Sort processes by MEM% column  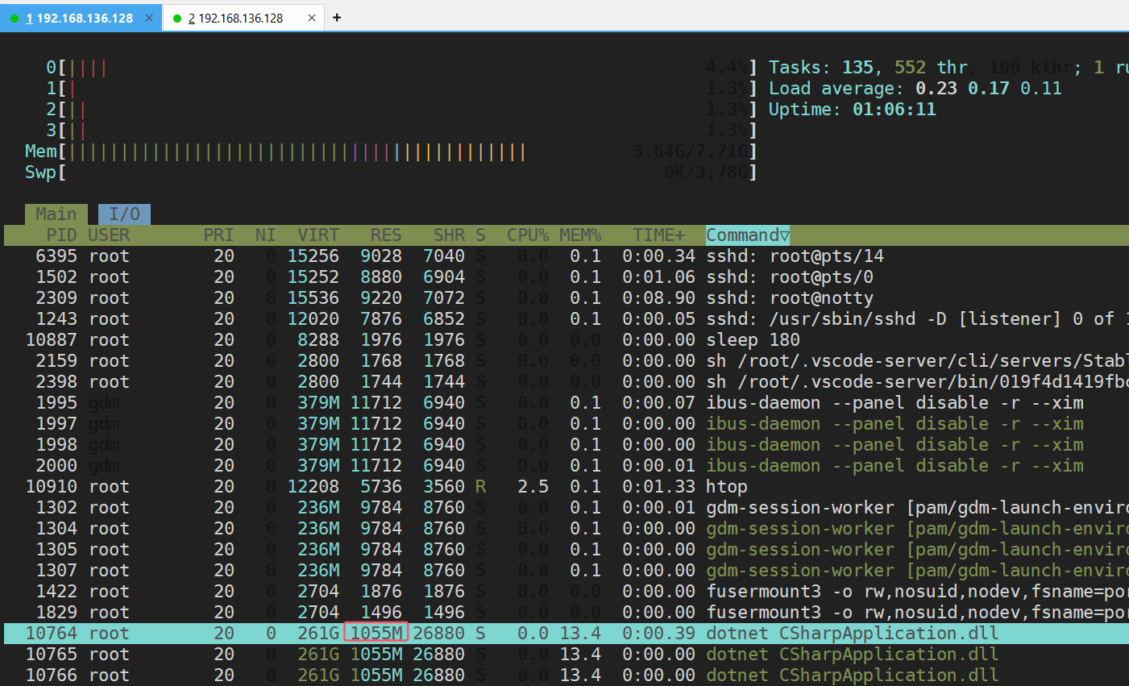coord(580,235)
